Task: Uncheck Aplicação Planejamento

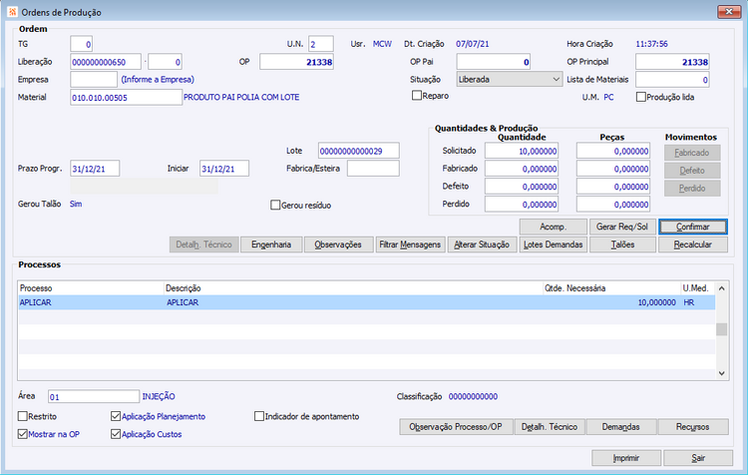Action: [116, 416]
